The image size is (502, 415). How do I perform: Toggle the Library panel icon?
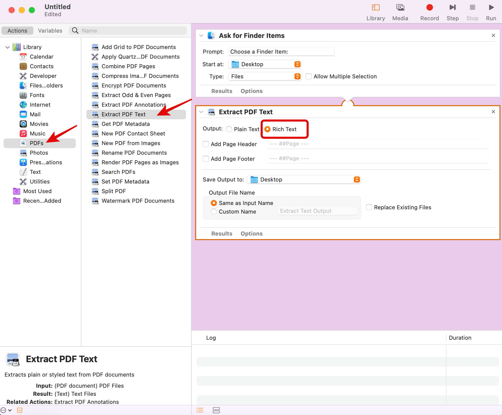pyautogui.click(x=376, y=8)
